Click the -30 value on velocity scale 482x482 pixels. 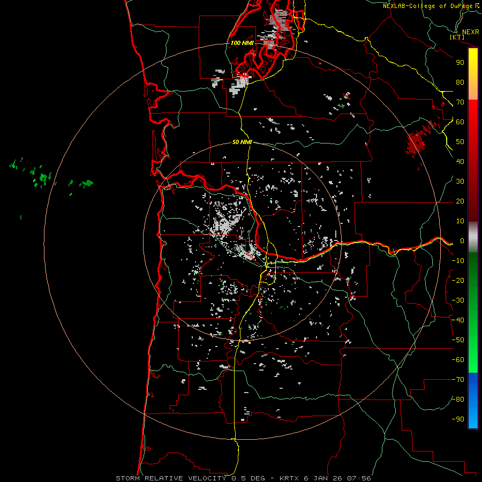458,300
